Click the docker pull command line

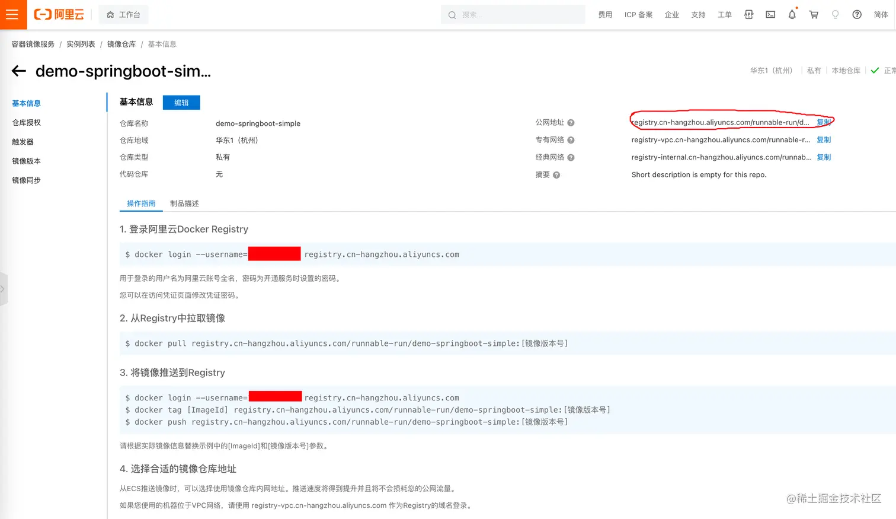pyautogui.click(x=347, y=343)
